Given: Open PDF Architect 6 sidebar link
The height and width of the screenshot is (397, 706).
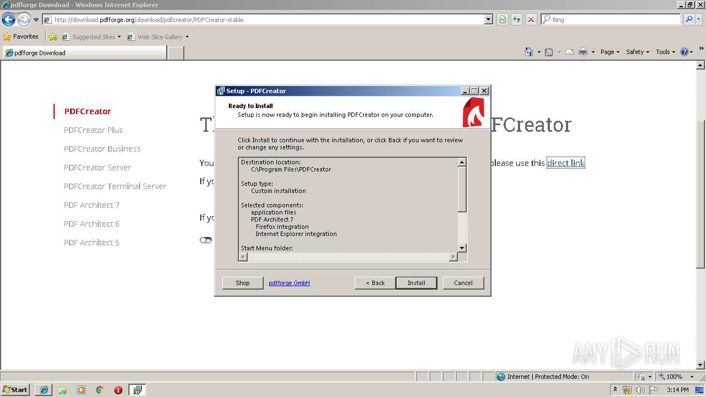Looking at the screenshot, I should (92, 224).
